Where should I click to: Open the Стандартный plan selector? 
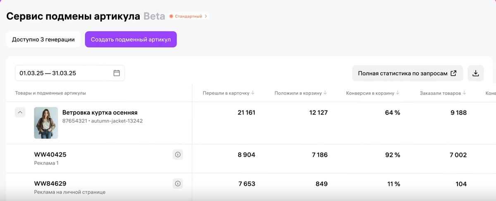click(x=188, y=16)
